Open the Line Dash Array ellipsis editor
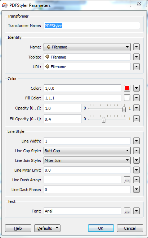Screen dimensions: 148x238 point(127,180)
